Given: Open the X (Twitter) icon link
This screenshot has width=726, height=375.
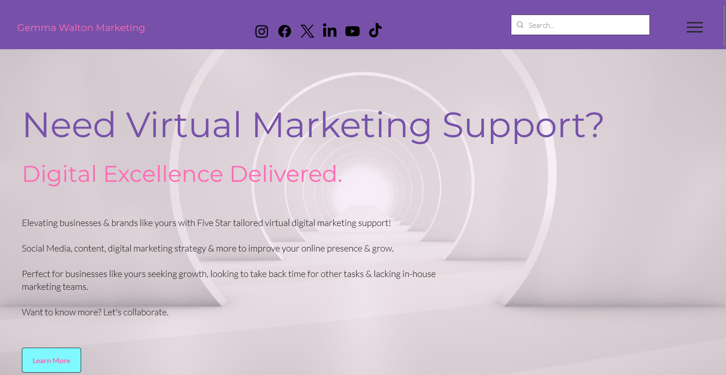Looking at the screenshot, I should tap(307, 31).
